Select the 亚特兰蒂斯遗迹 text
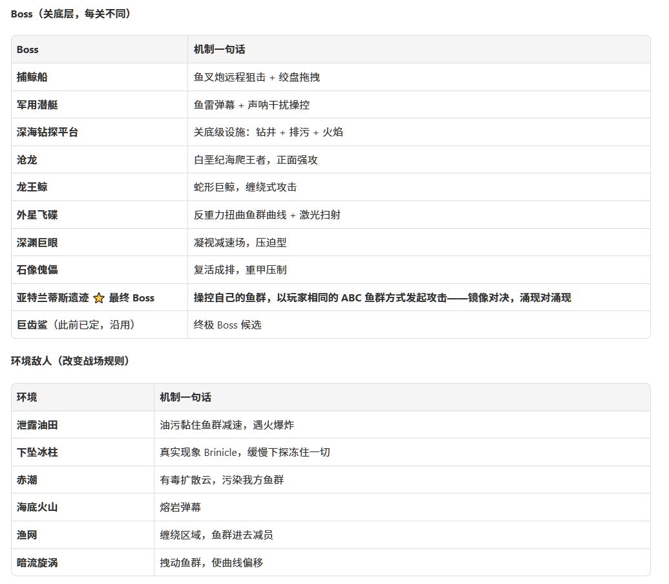 pyautogui.click(x=52, y=297)
